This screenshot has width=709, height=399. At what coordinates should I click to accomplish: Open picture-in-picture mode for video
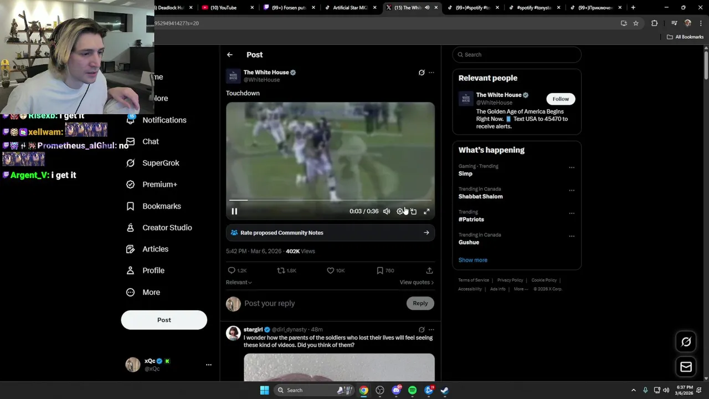413,211
